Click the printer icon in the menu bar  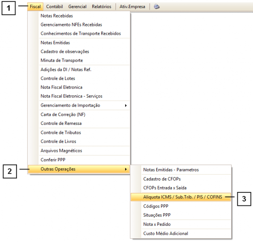(157, 7)
